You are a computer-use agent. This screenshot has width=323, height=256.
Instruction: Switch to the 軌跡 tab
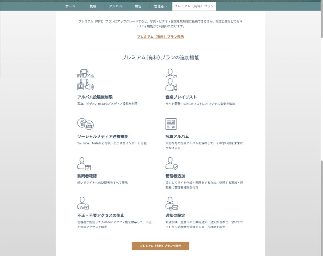(x=93, y=6)
